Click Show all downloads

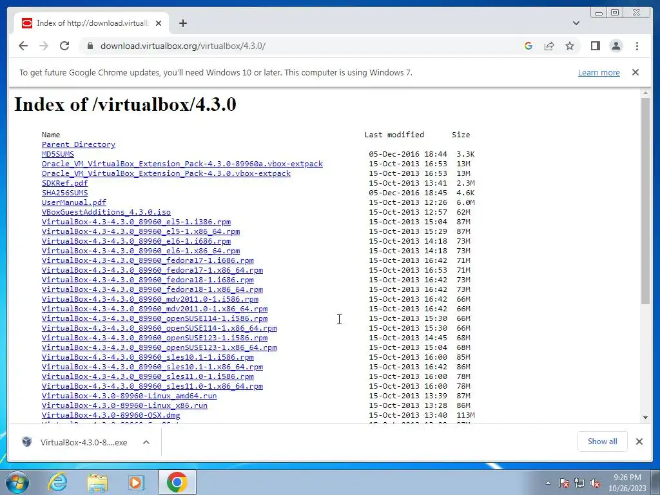603,441
